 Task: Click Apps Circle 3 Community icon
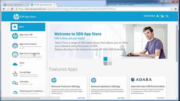click(15, 55)
